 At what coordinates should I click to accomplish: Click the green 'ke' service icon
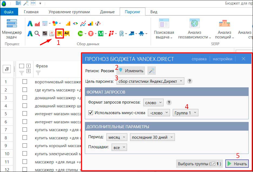80,34
